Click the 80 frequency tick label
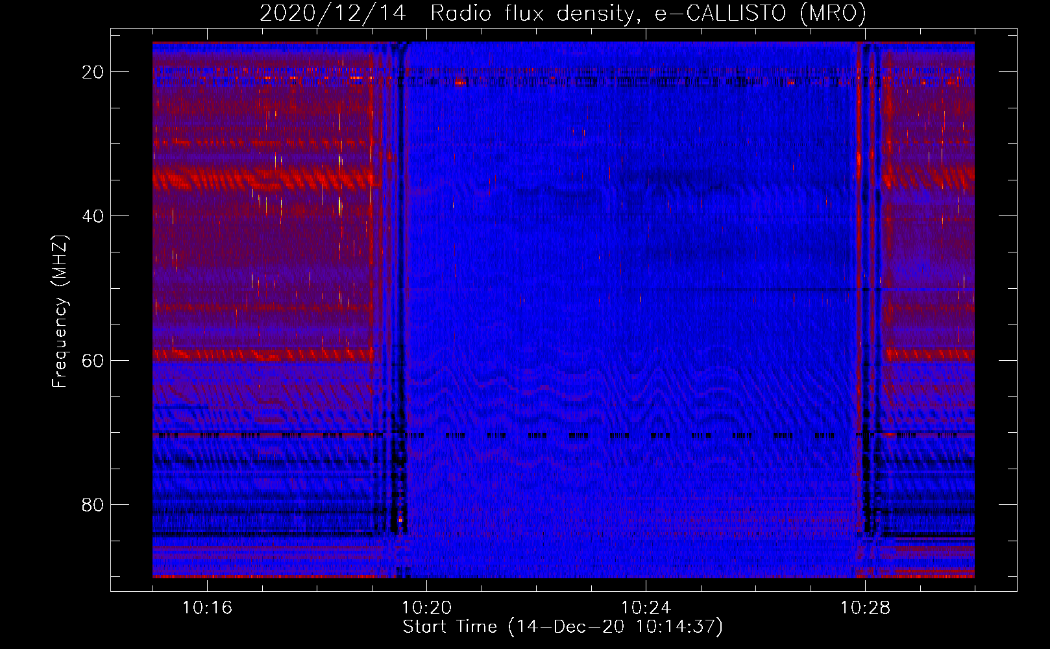 pos(93,504)
